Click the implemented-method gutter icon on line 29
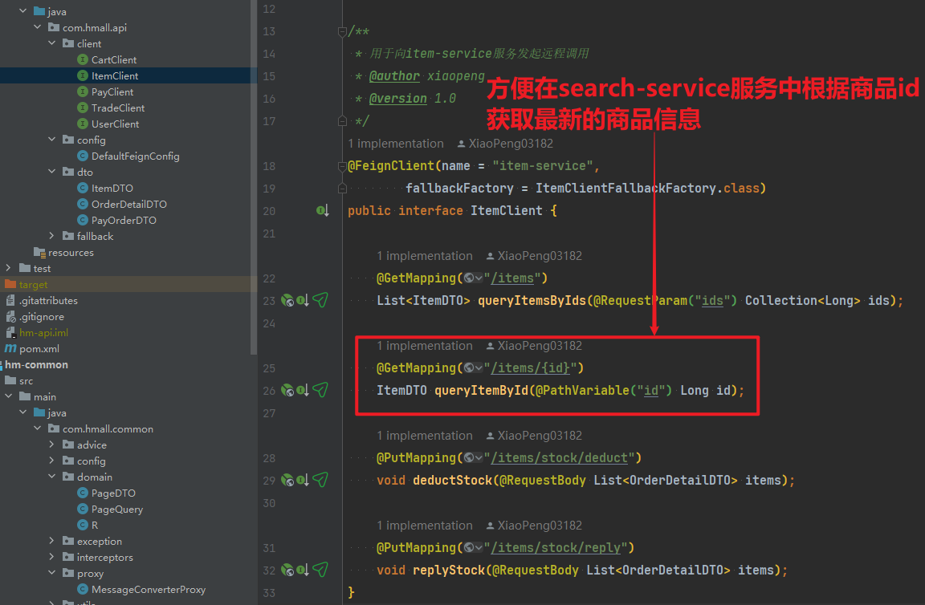 click(x=304, y=481)
